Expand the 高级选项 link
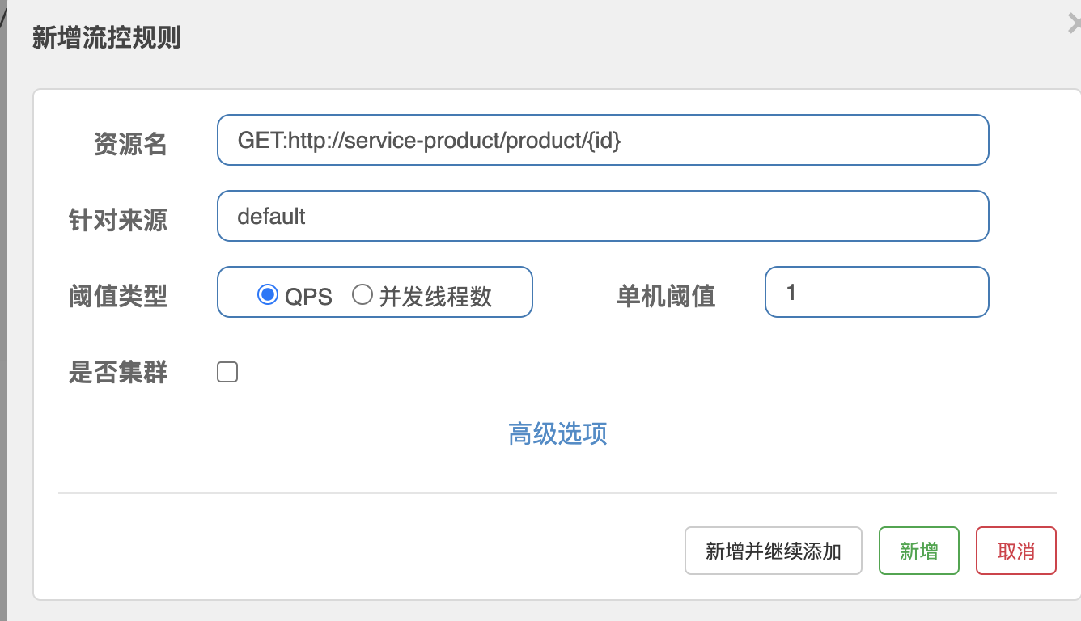The width and height of the screenshot is (1081, 621). [x=557, y=433]
